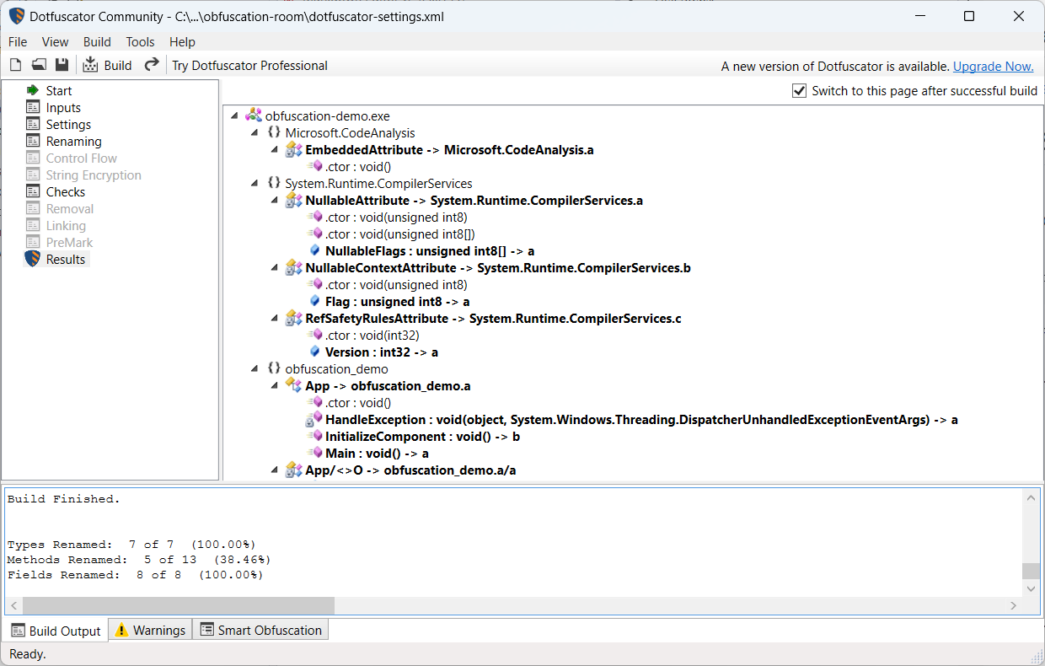Click the output pane scroll up arrow
The image size is (1045, 666).
click(x=1032, y=498)
